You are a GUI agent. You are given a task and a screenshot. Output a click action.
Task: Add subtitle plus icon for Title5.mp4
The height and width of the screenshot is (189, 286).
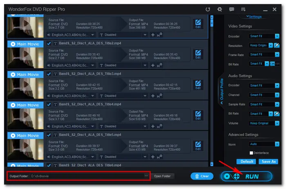click(x=153, y=157)
